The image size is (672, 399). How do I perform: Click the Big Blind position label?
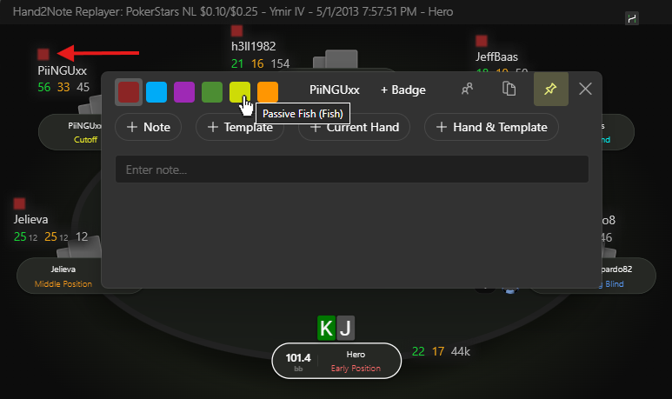pyautogui.click(x=614, y=284)
